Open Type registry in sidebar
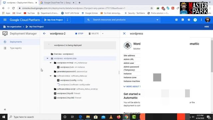The width and height of the screenshot is (213, 120). click(20, 48)
